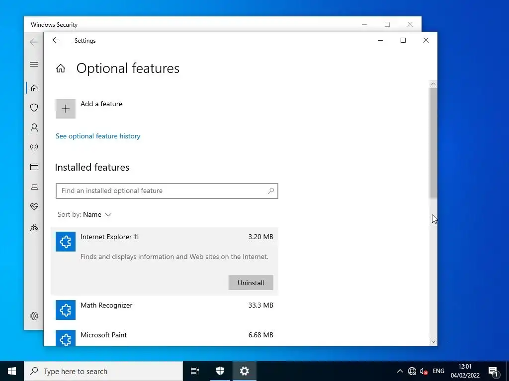Go back using the Settings back arrow
This screenshot has height=381, width=509.
[x=56, y=40]
